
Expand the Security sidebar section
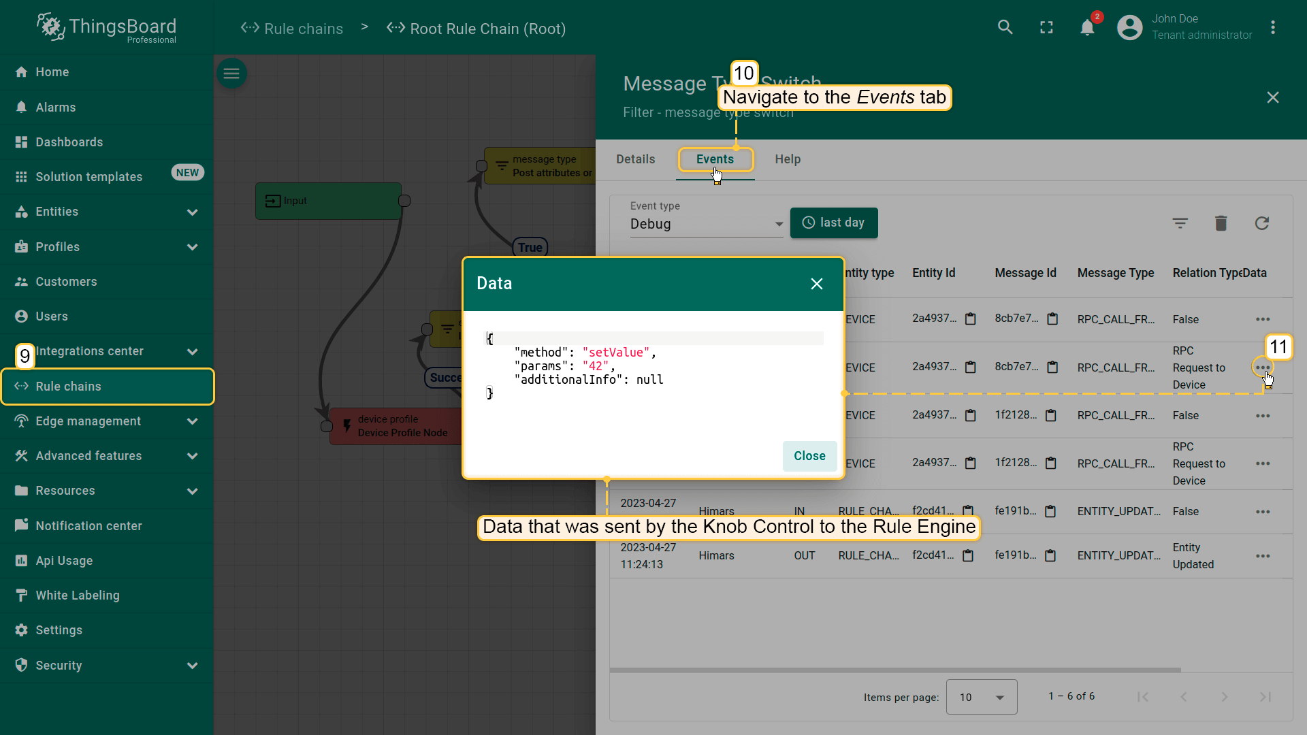192,666
